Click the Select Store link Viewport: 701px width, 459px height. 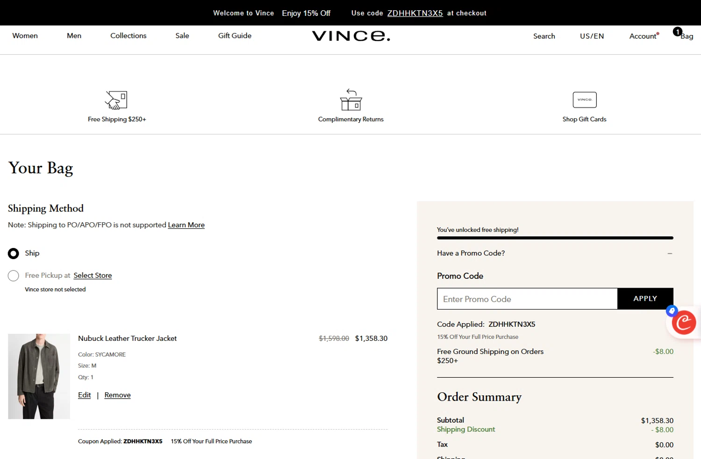93,275
